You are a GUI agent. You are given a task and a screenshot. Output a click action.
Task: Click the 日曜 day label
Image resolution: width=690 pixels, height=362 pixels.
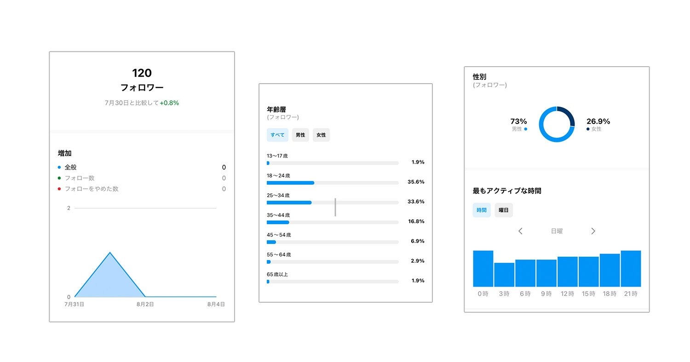[x=557, y=231]
